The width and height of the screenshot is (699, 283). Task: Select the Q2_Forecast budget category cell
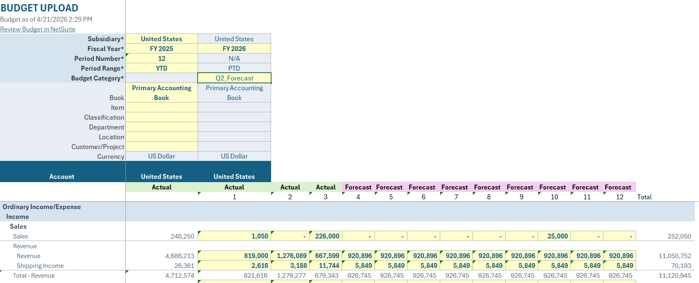pyautogui.click(x=234, y=78)
